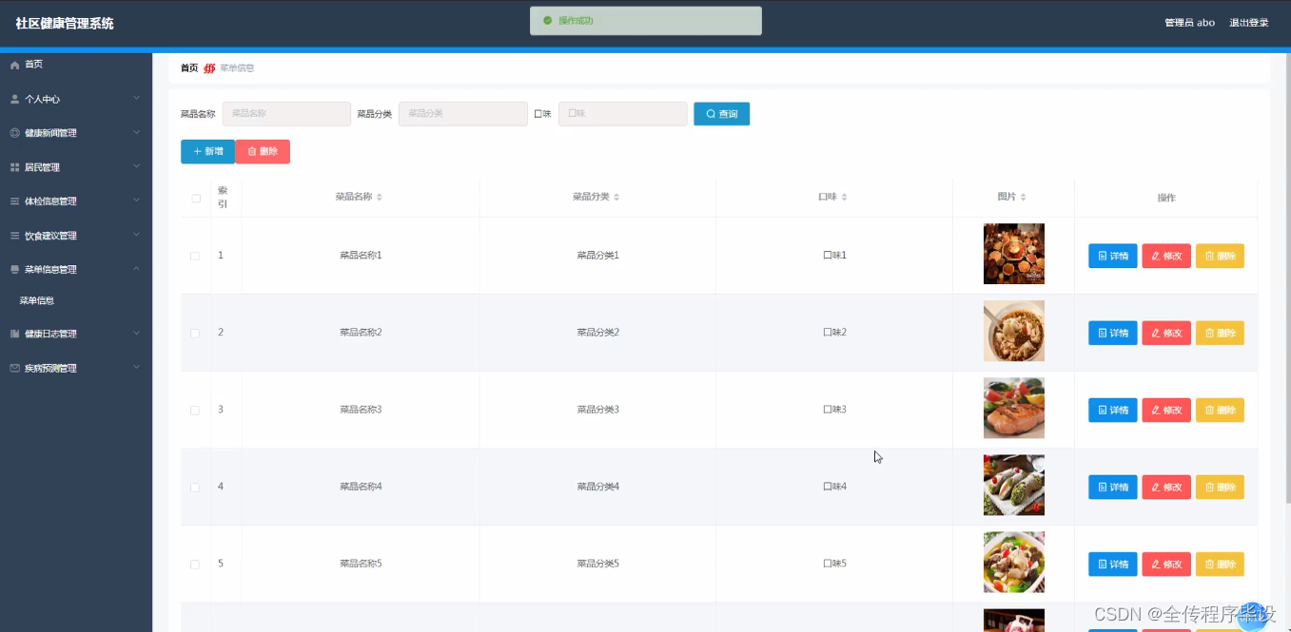This screenshot has height=632, width=1291.
Task: Open 详情 for 菜品名称5
Action: 1113,564
